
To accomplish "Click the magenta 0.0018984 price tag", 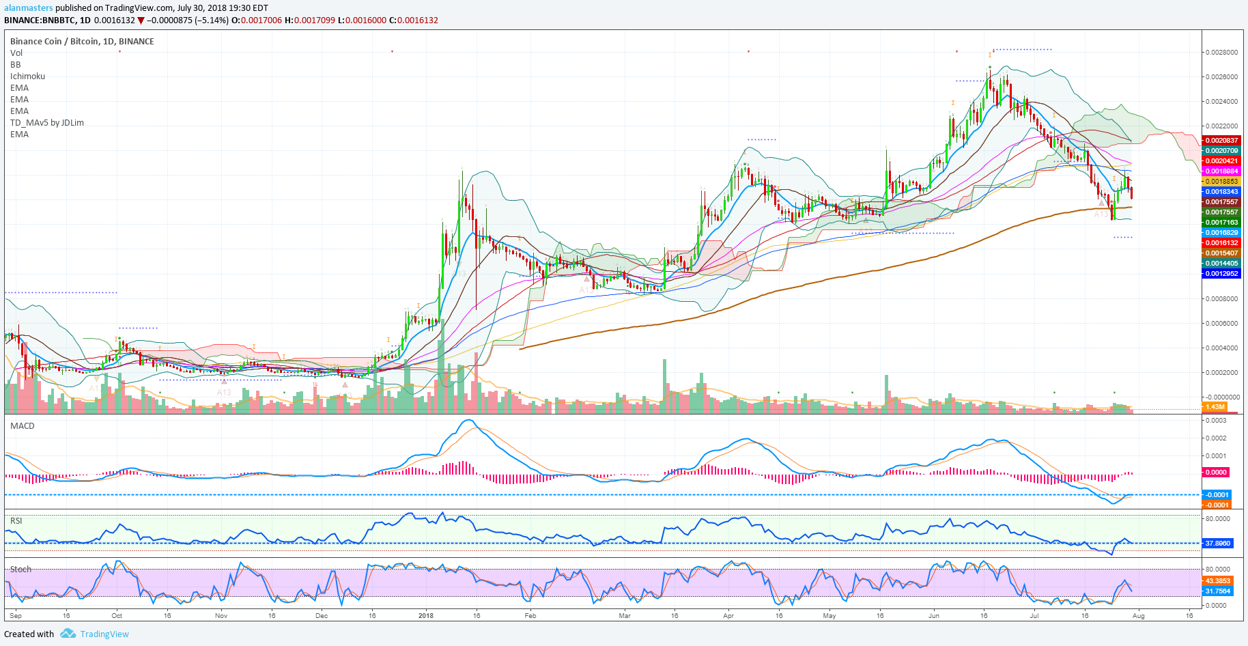I will [x=1221, y=171].
